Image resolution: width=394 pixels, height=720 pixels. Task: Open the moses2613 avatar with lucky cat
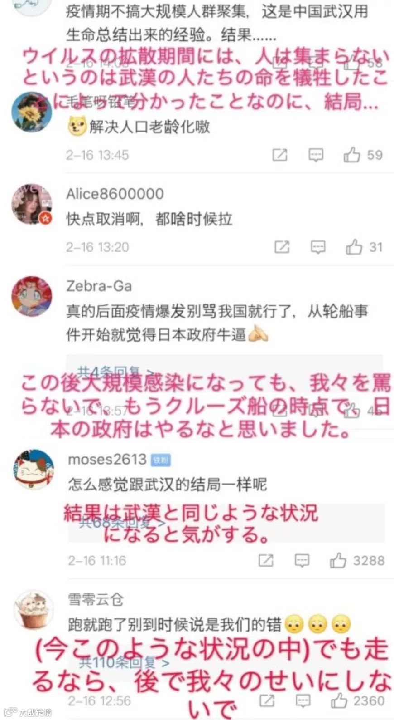[x=33, y=470]
